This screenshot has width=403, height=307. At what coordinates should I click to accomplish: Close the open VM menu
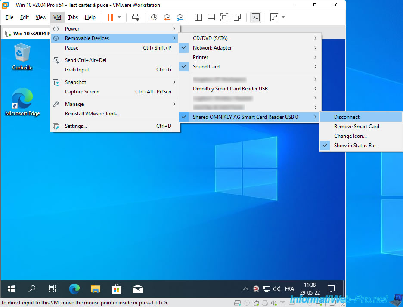(57, 17)
